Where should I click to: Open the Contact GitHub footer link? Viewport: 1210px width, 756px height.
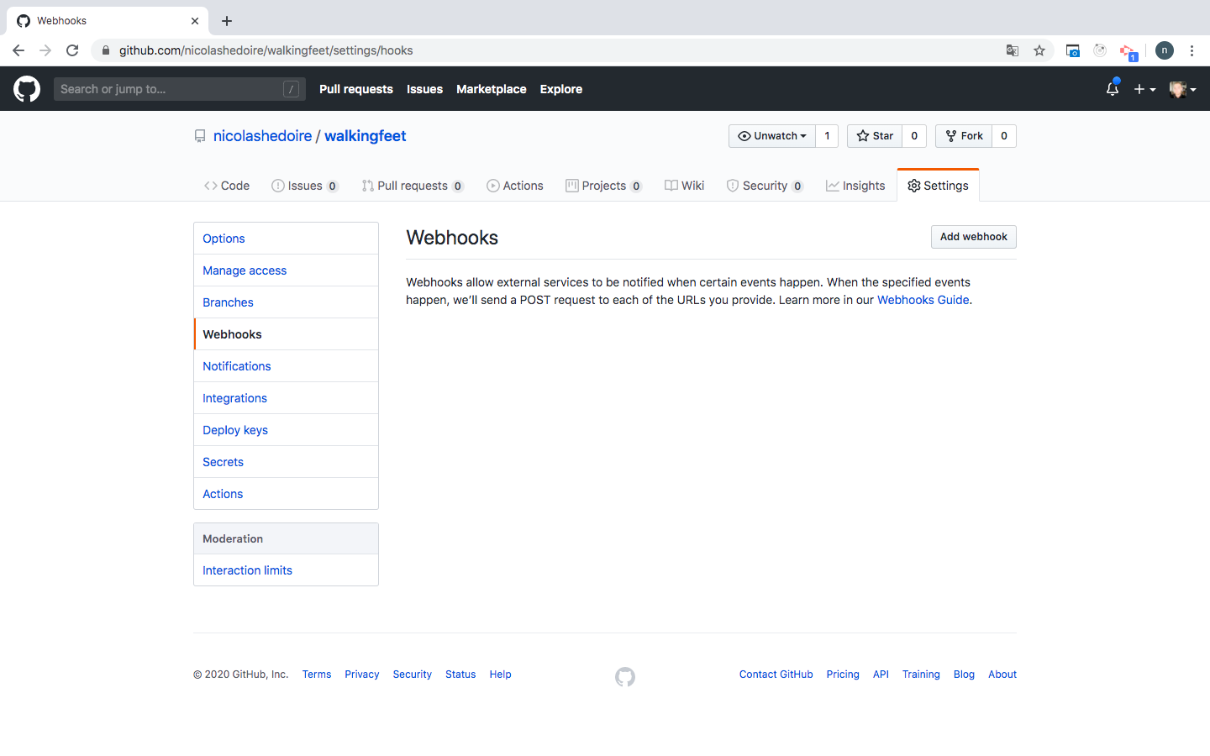click(776, 675)
